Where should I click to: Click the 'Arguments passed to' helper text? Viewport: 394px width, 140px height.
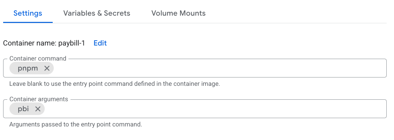click(x=35, y=124)
